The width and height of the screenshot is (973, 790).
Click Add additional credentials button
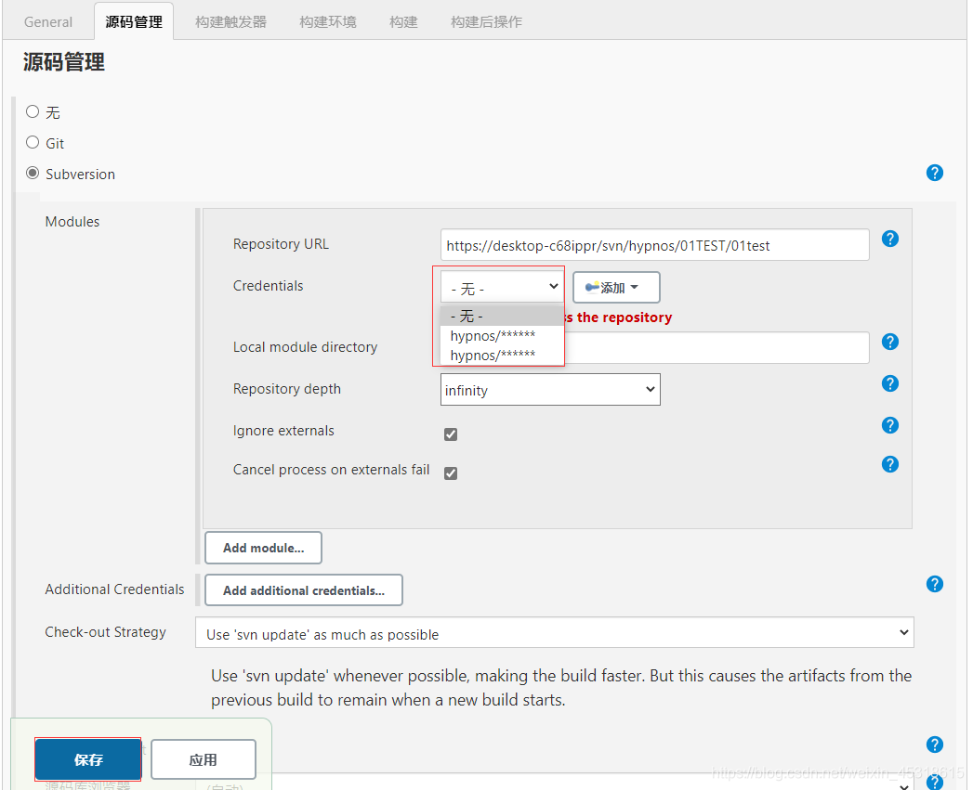coord(303,589)
